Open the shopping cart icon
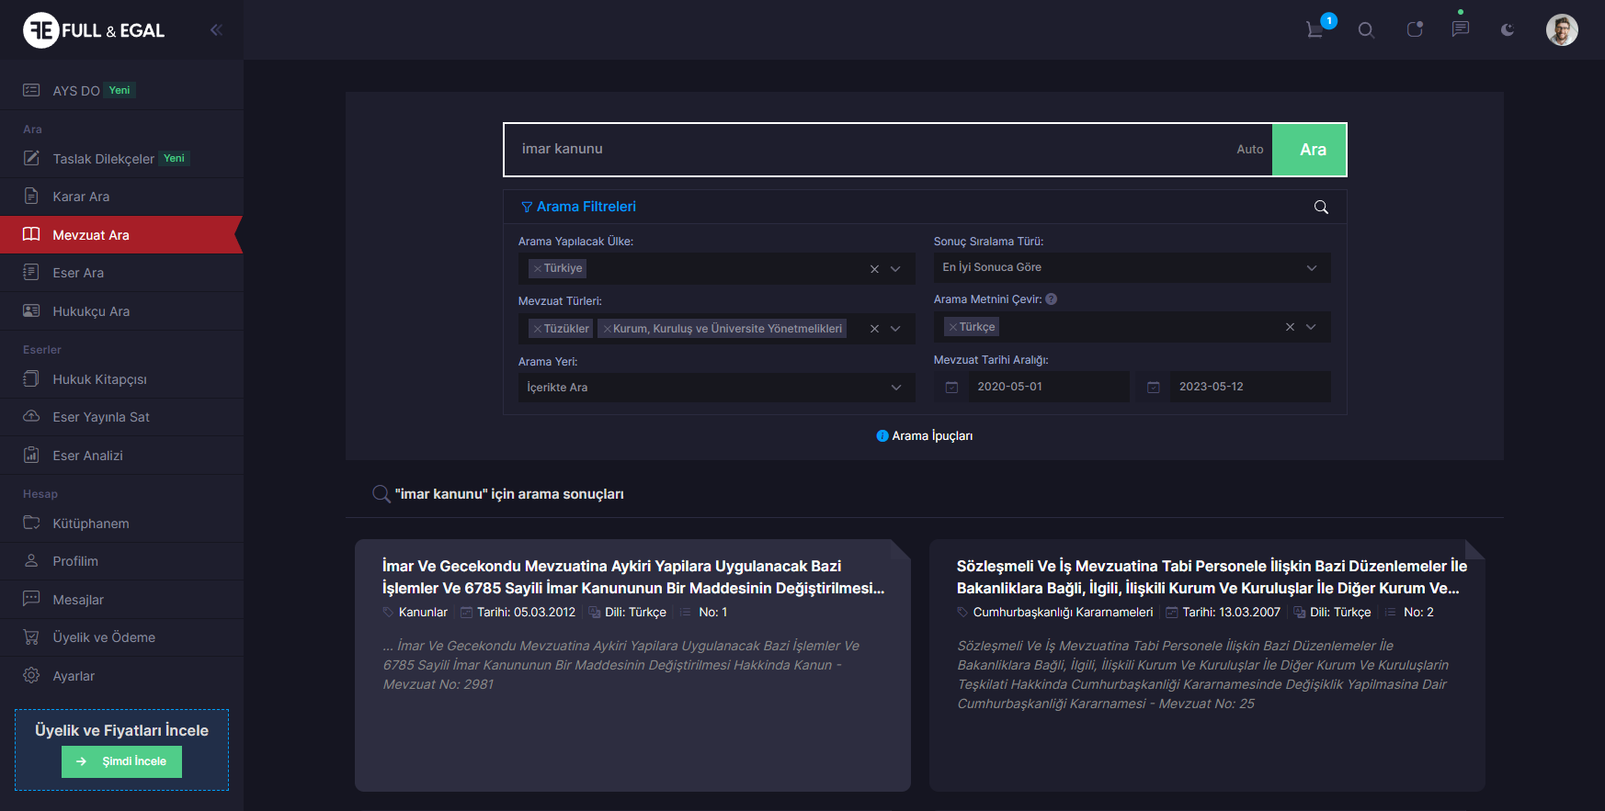Screen dimensions: 1605x811 tap(1315, 30)
